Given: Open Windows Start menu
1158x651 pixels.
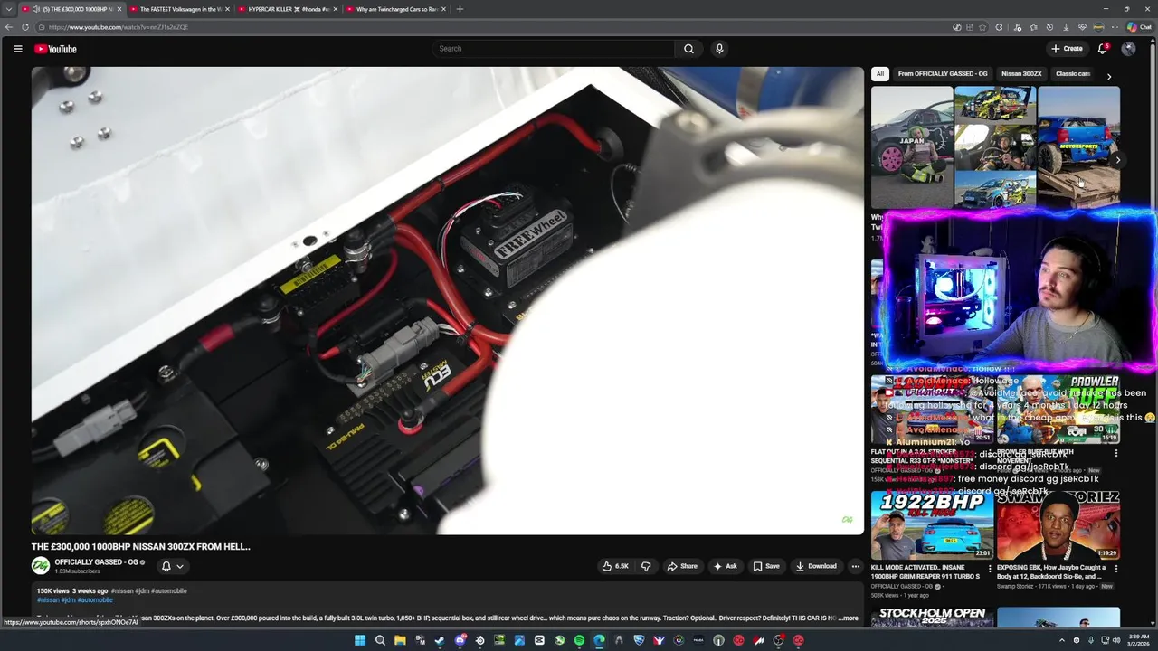Looking at the screenshot, I should point(360,640).
